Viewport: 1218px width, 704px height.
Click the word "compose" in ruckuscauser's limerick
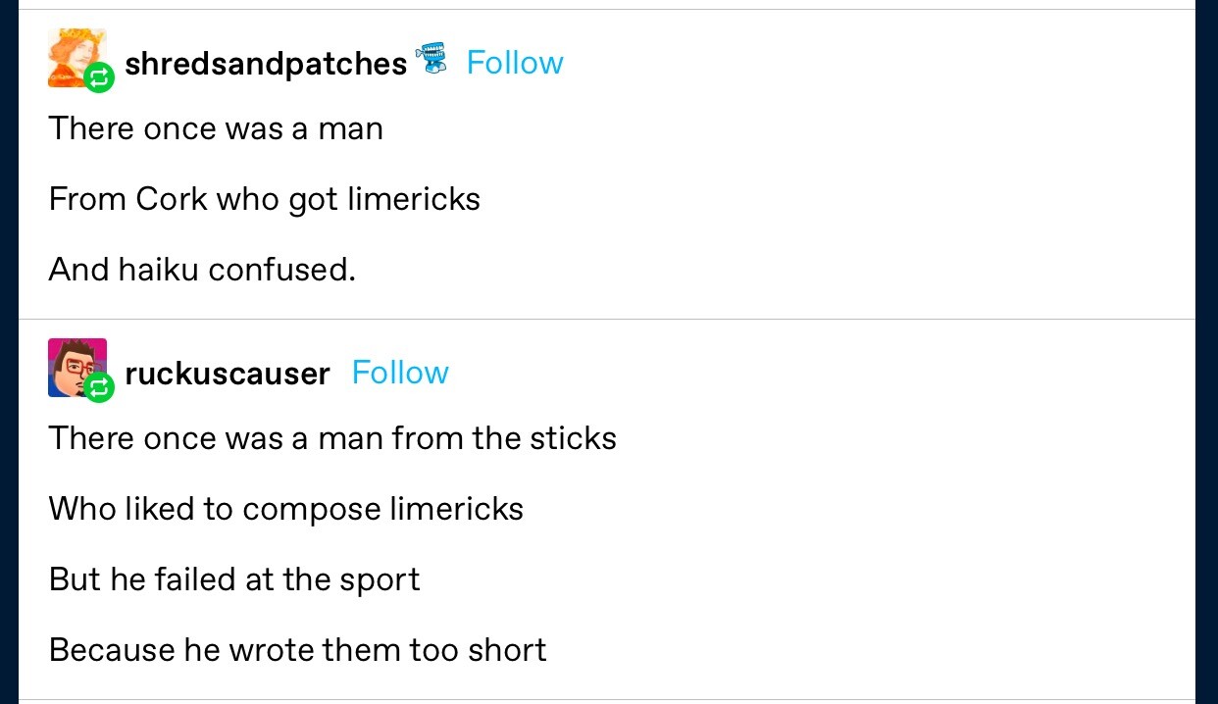point(311,510)
